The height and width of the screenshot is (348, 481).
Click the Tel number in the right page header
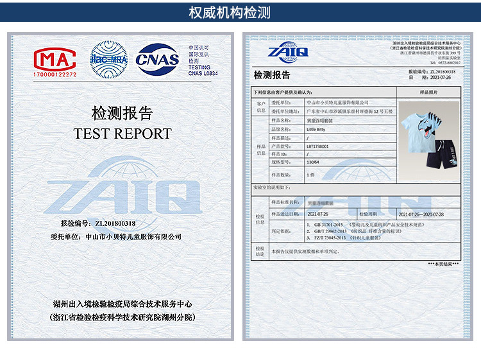click(445, 63)
